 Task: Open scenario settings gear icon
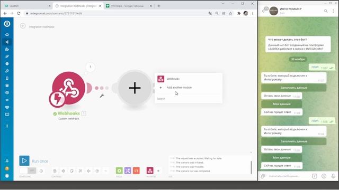(63, 171)
